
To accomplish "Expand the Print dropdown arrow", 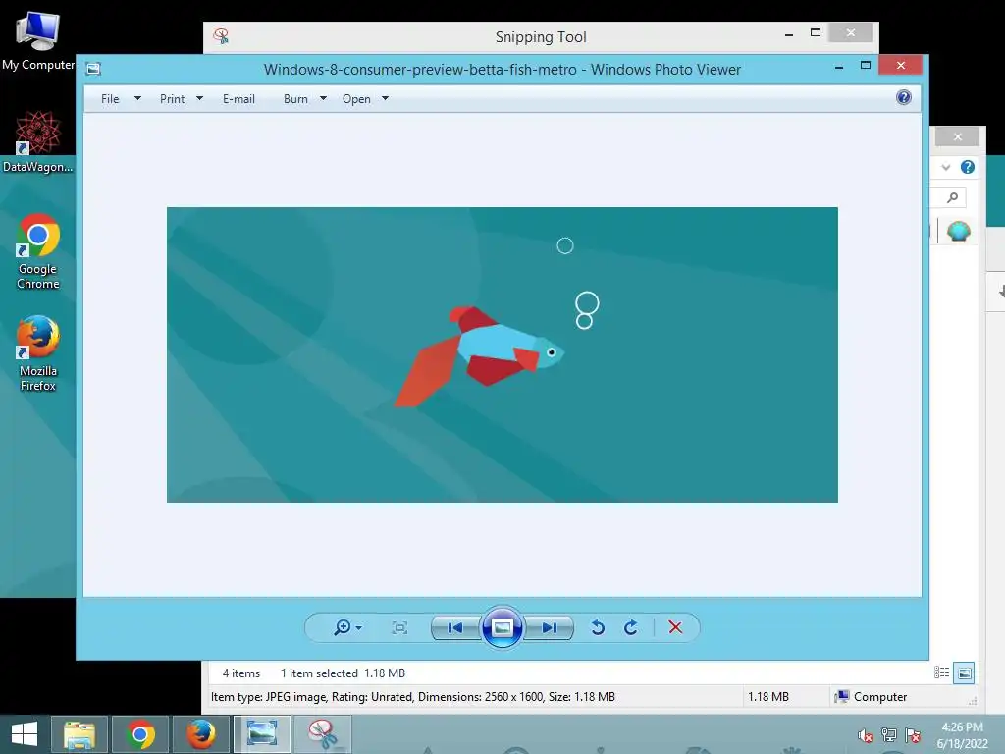I will coord(199,99).
